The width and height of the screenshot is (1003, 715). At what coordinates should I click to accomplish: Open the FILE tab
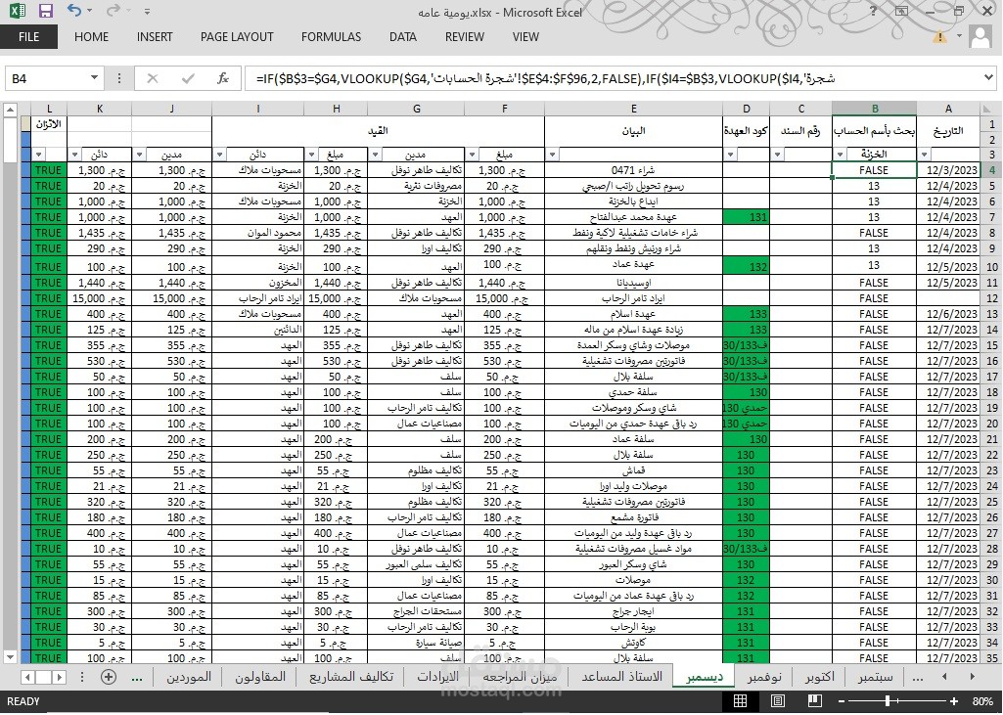(28, 37)
